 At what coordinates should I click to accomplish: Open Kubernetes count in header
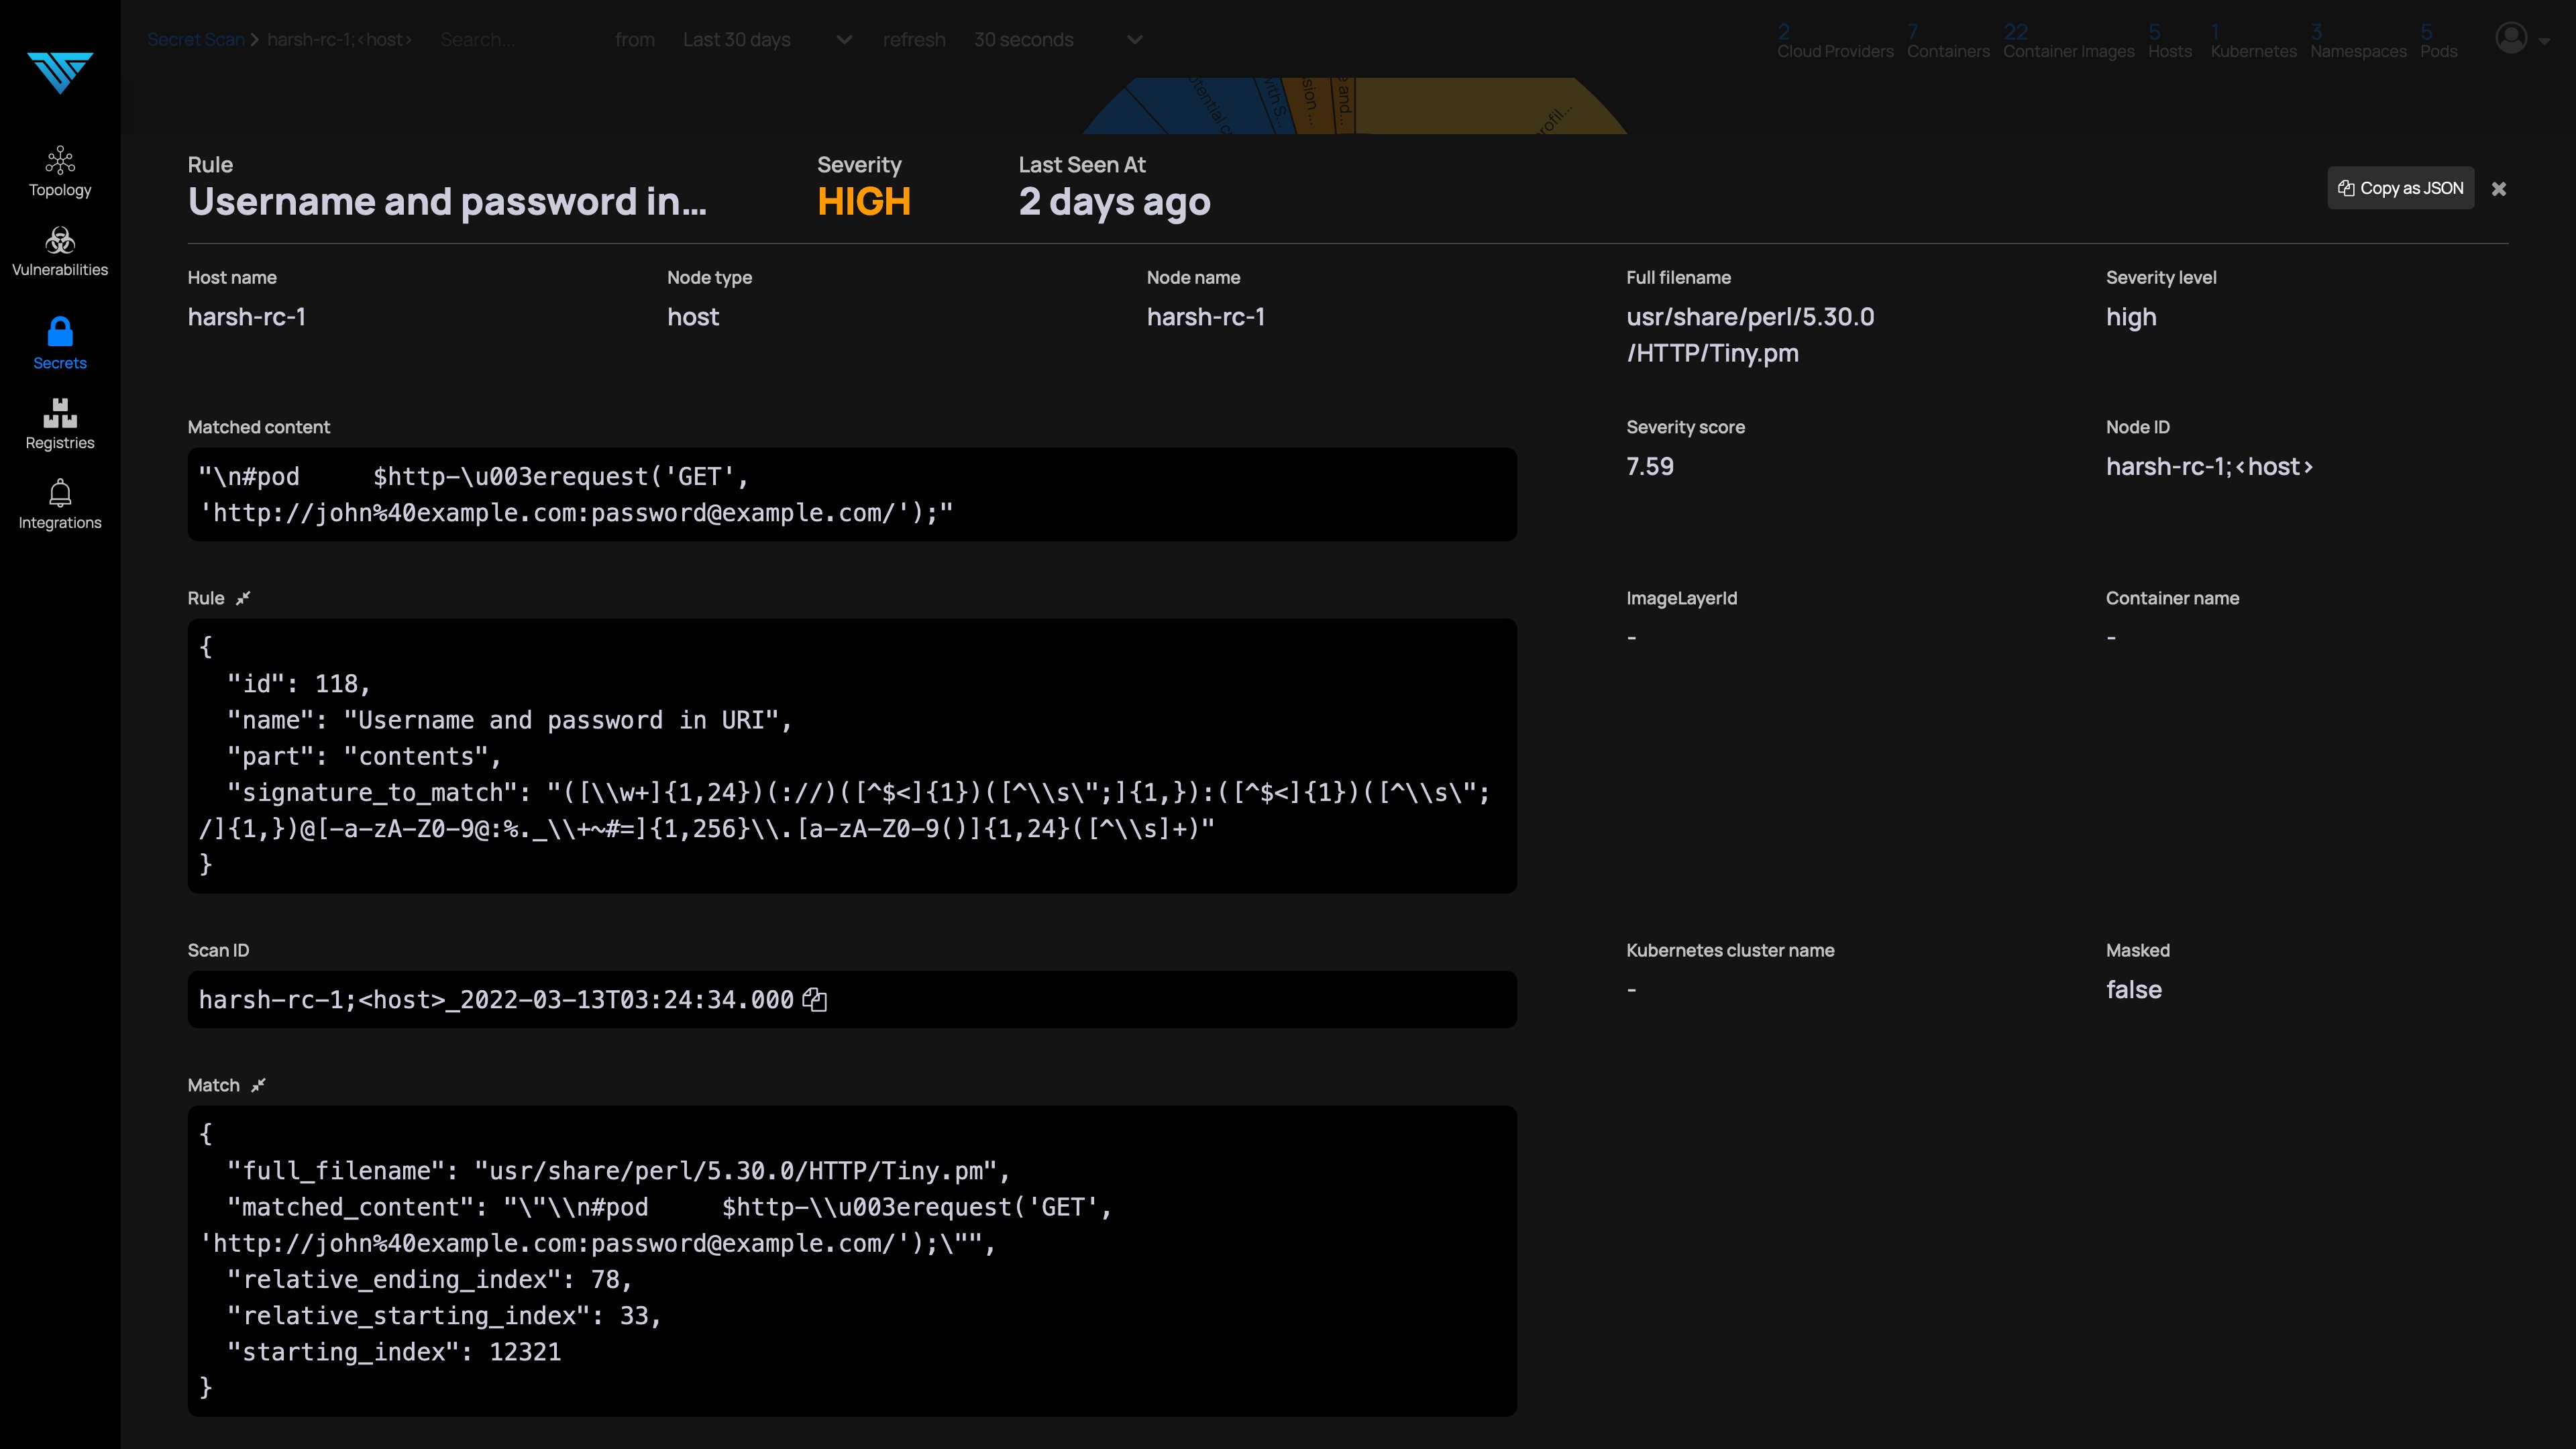coord(2253,42)
